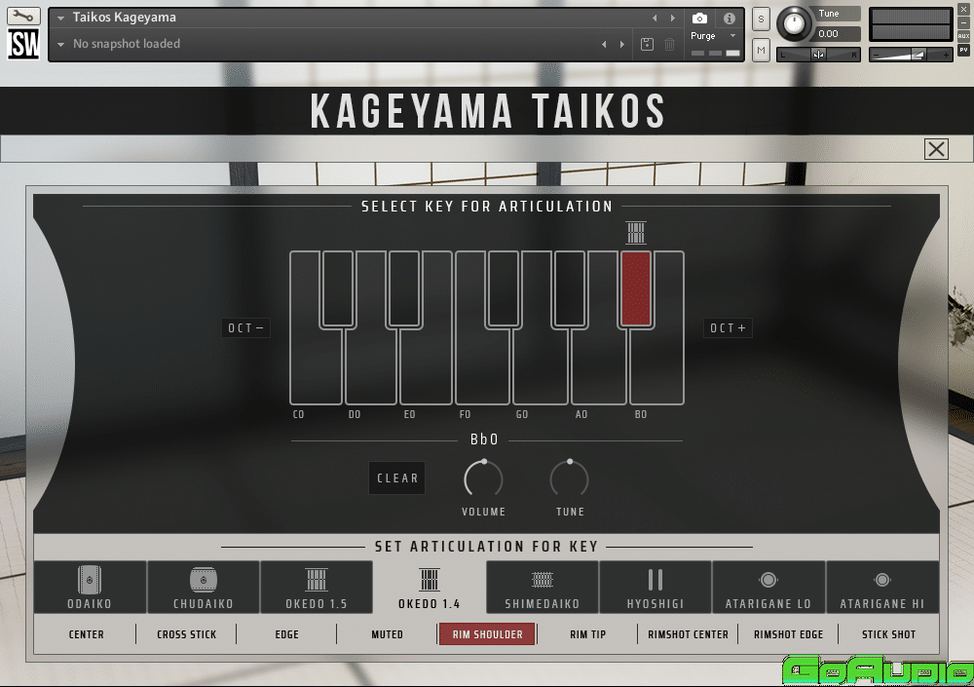This screenshot has width=974, height=687.
Task: Choose the Muted articulation
Action: coord(387,634)
